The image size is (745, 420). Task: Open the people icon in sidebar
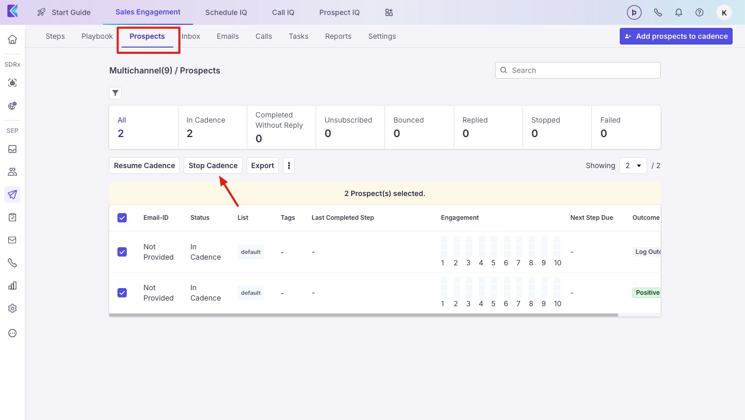(x=12, y=172)
